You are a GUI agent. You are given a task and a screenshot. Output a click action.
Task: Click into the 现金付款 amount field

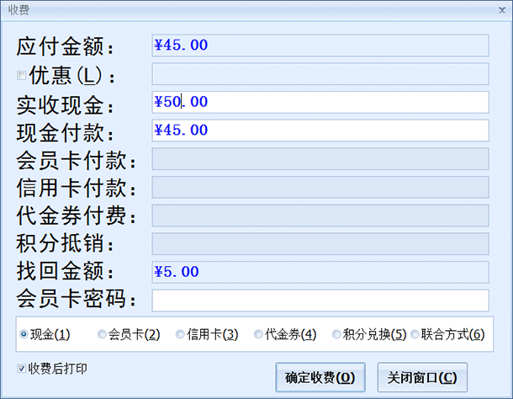point(320,130)
